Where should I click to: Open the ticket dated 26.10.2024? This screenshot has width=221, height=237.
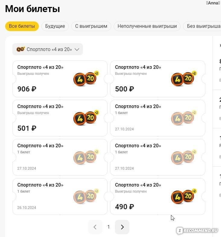(x=60, y=197)
